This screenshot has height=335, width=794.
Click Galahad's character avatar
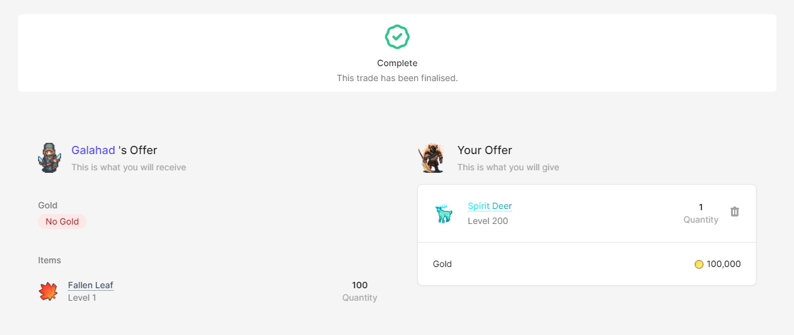pos(49,158)
